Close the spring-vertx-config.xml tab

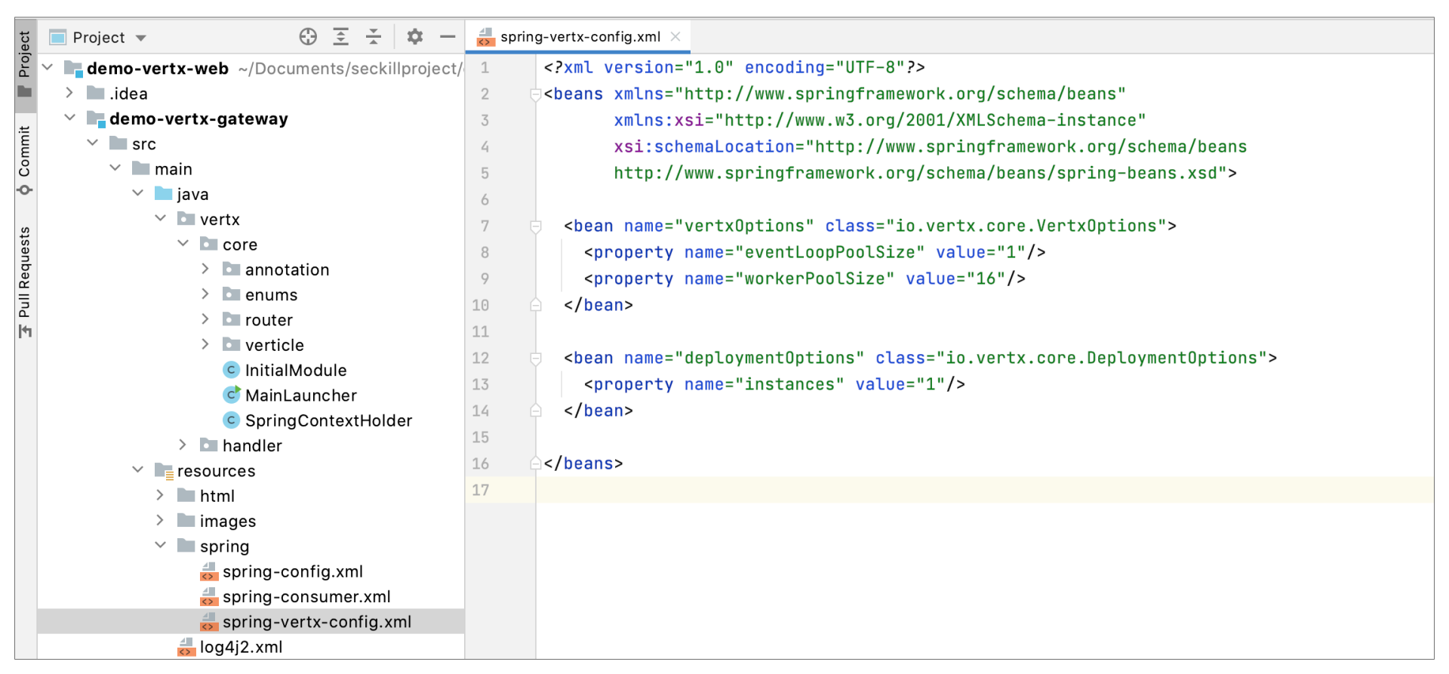pos(675,37)
